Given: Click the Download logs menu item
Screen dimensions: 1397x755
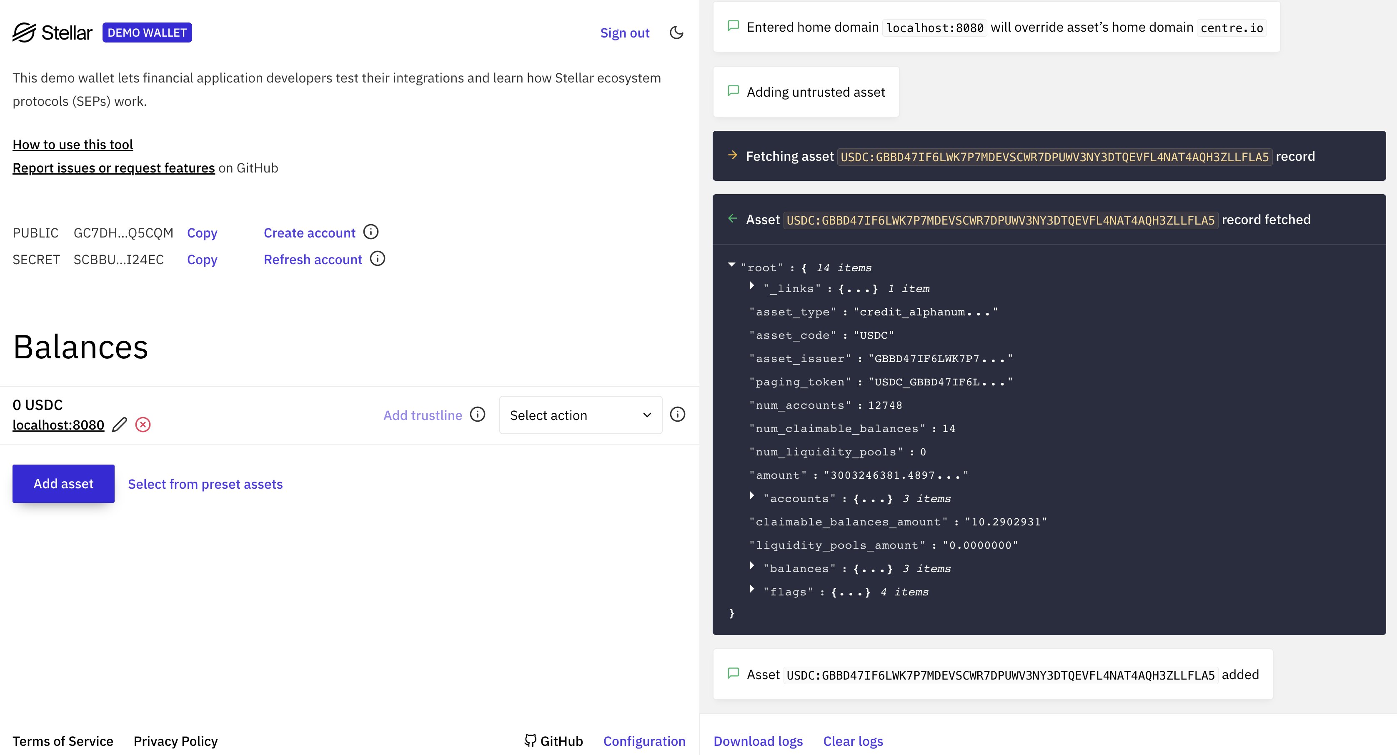Looking at the screenshot, I should [x=758, y=741].
